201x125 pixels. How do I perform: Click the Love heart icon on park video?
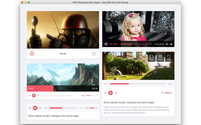coord(169,57)
